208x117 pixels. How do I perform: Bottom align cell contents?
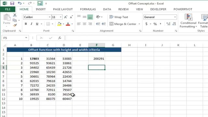point(90,17)
